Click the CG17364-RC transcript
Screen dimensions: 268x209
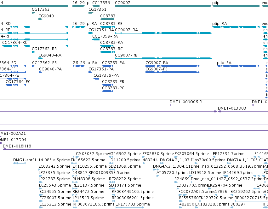click(35, 45)
